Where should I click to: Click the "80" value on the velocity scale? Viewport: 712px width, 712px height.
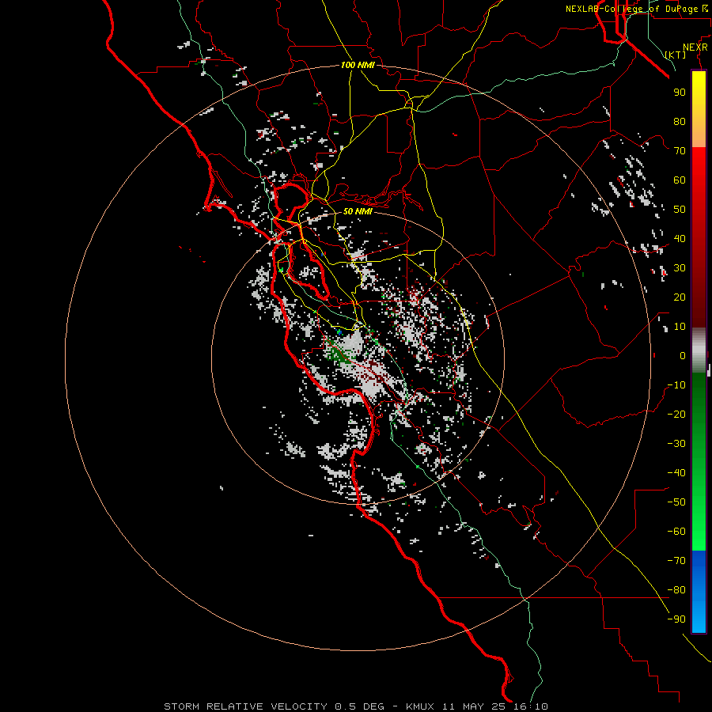(x=680, y=121)
